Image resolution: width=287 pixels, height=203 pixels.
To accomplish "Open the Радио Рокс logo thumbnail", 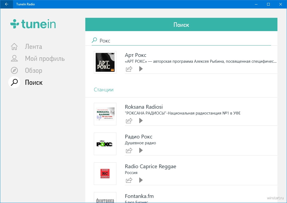I will pos(105,144).
